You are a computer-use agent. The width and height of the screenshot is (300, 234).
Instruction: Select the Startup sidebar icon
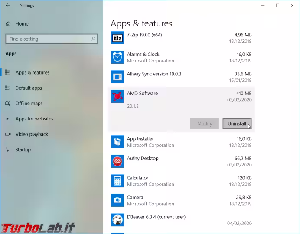[x=8, y=149]
